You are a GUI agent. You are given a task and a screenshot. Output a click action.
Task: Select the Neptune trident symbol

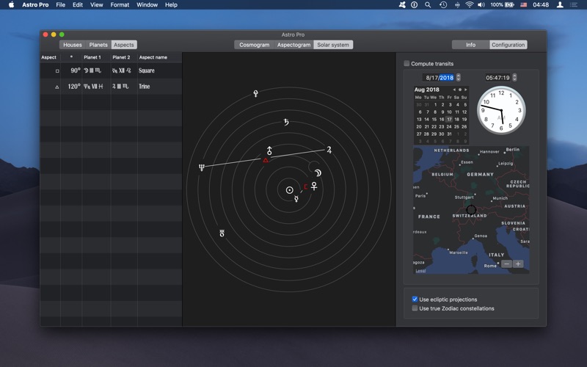[x=202, y=168]
